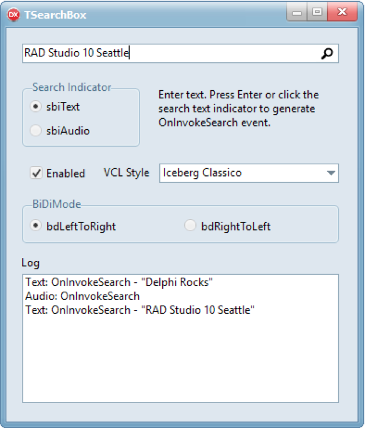Screen dimensions: 365x428
Task: Click the Search Indicator group caption
Action: [71, 87]
